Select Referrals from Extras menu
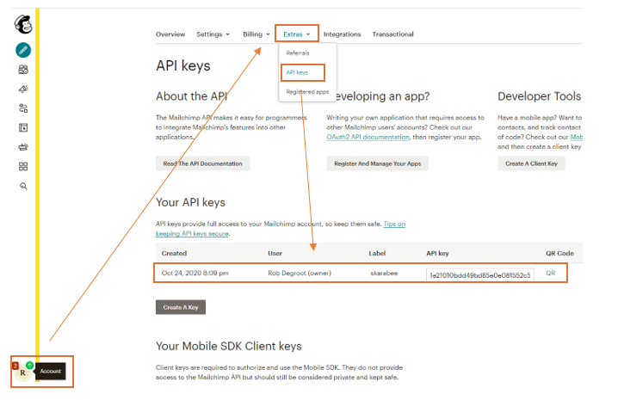Image resolution: width=624 pixels, height=400 pixels. pos(298,52)
